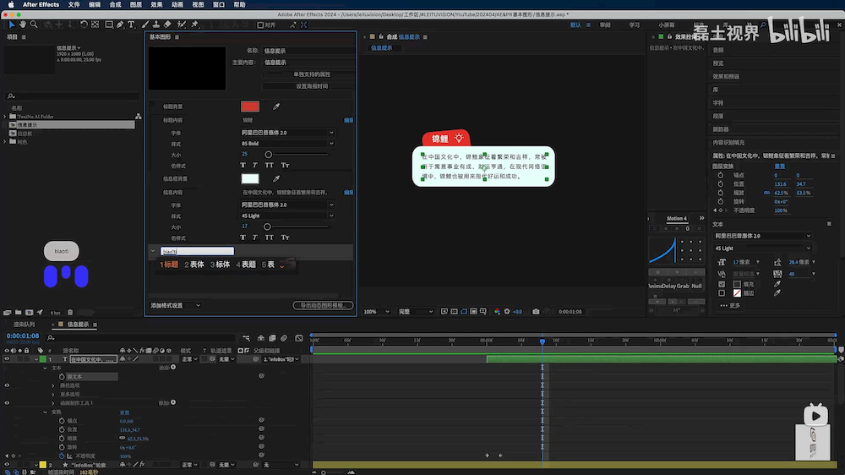This screenshot has height=475, width=845.
Task: Click faux italic icon under 45 Light style
Action: [255, 237]
